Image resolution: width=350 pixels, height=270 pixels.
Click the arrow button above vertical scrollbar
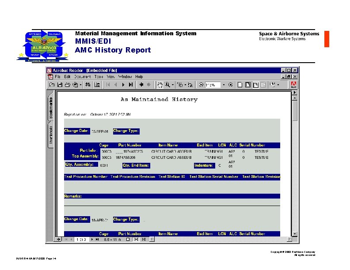[x=295, y=93]
